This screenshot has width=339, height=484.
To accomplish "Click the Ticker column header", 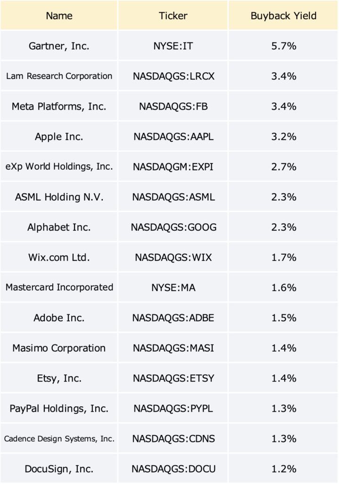I will [x=173, y=16].
